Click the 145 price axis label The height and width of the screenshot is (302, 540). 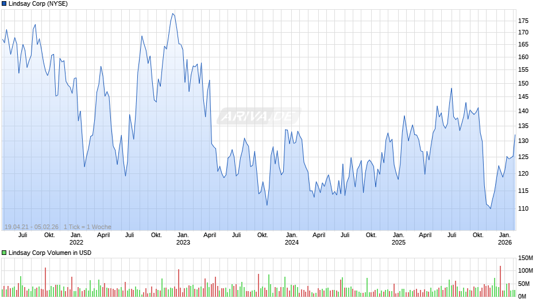[x=523, y=97]
